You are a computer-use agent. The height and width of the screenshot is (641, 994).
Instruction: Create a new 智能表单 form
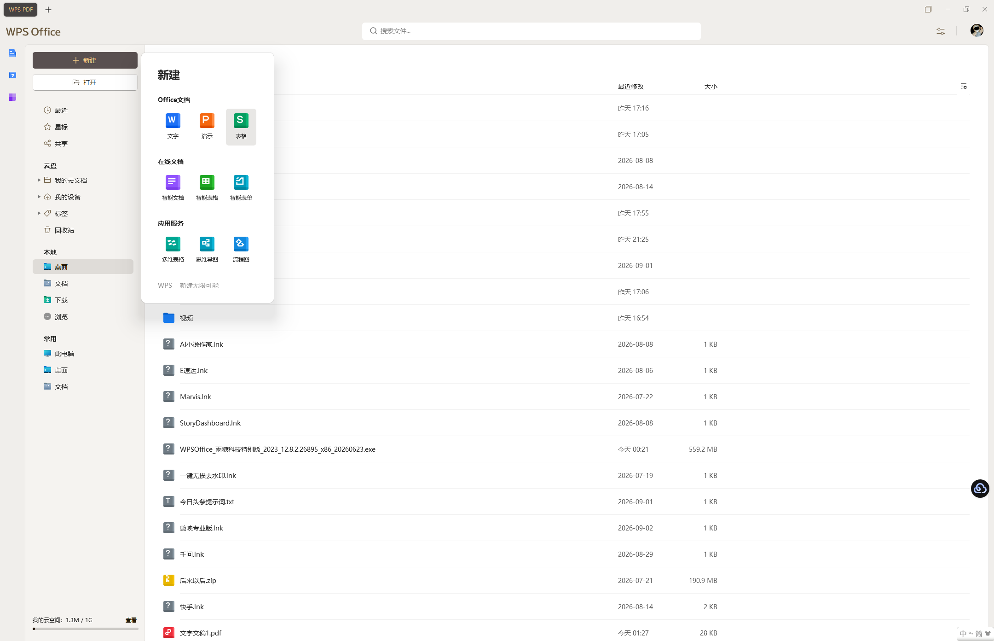click(241, 188)
